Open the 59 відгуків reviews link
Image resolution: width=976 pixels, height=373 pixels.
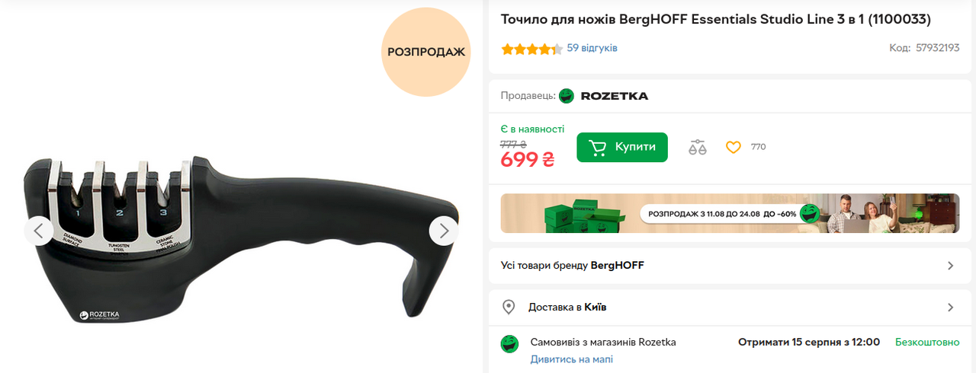[x=592, y=48]
